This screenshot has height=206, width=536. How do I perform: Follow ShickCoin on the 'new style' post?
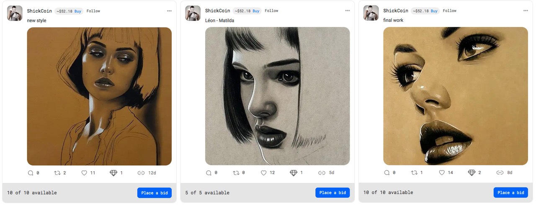pos(93,11)
